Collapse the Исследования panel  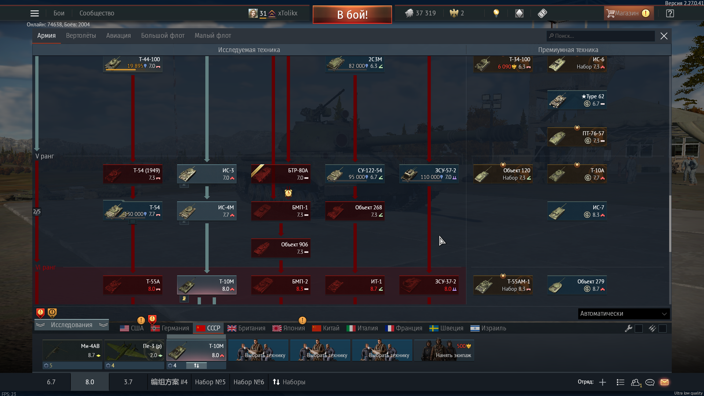(71, 325)
